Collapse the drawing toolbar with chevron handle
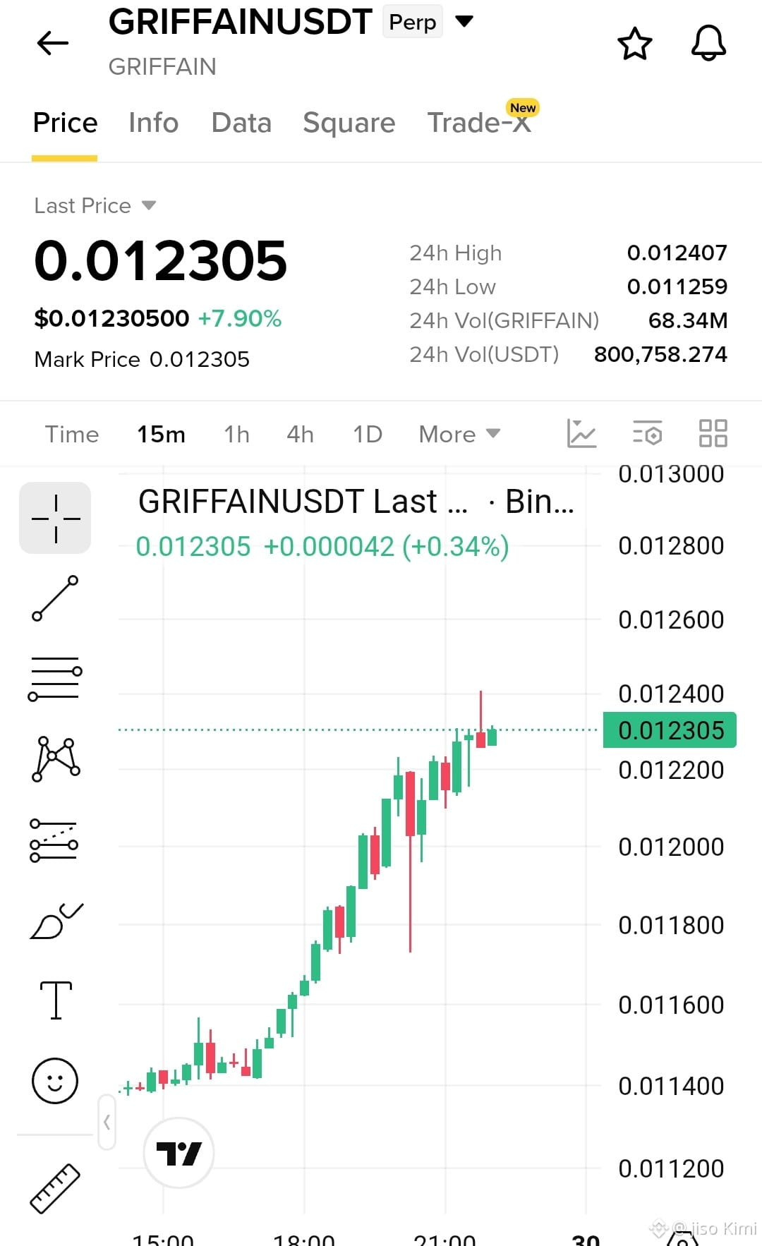 pos(107,1122)
